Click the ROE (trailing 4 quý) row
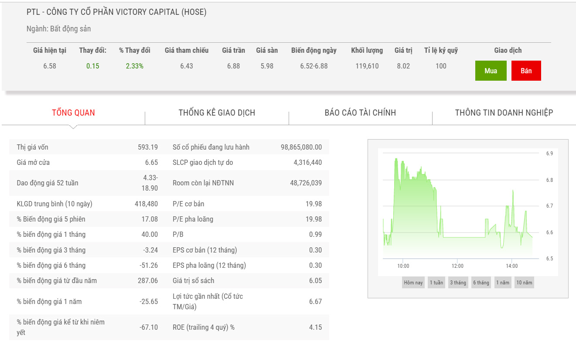Screen dimensions: 576x345 (x=247, y=327)
